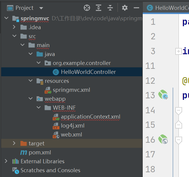Click the .idea folder icon
Viewport: 189px width, 177px height.
[24, 27]
